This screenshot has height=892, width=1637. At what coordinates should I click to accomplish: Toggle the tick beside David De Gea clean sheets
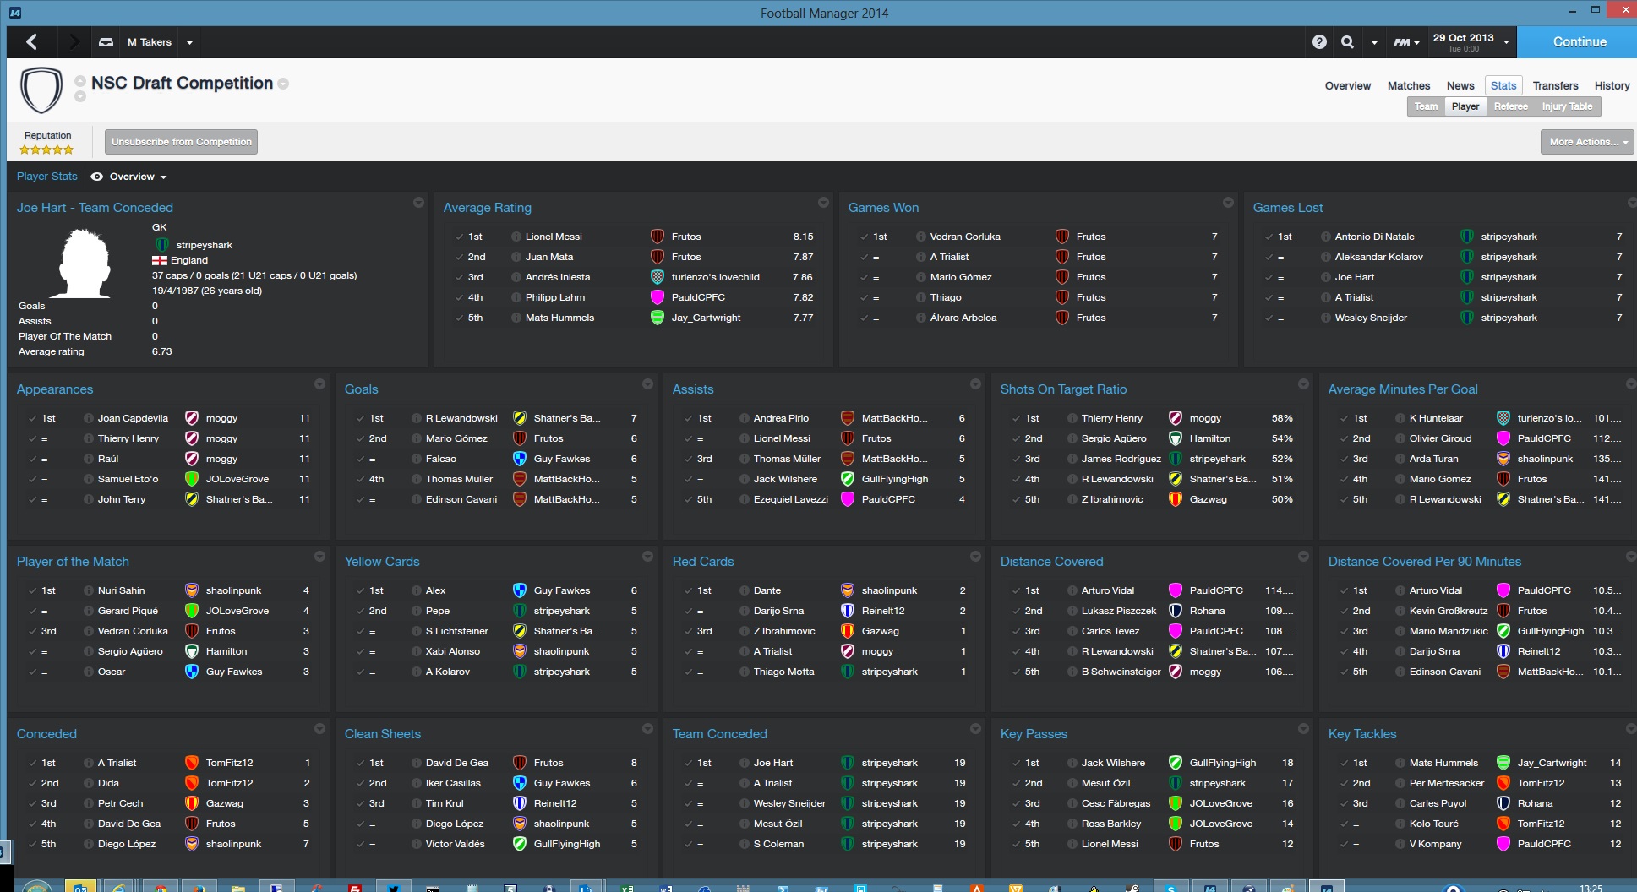click(x=360, y=763)
